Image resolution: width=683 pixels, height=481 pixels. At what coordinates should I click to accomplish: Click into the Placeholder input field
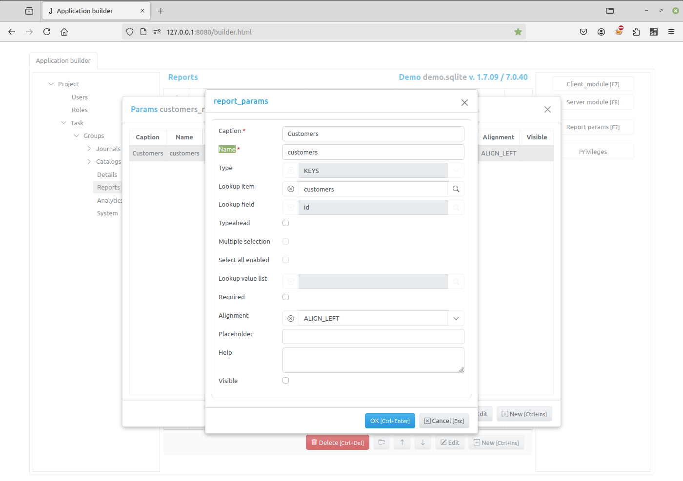[373, 336]
